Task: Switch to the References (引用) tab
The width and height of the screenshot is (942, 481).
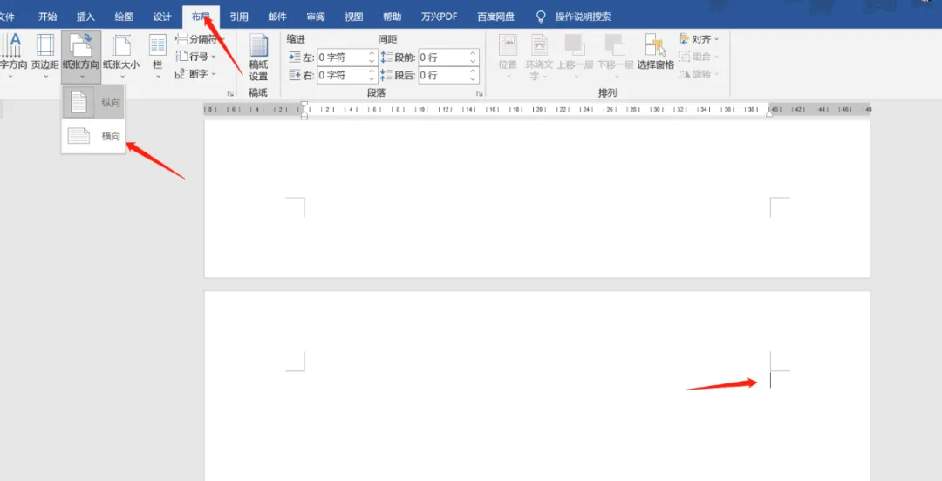Action: [239, 17]
